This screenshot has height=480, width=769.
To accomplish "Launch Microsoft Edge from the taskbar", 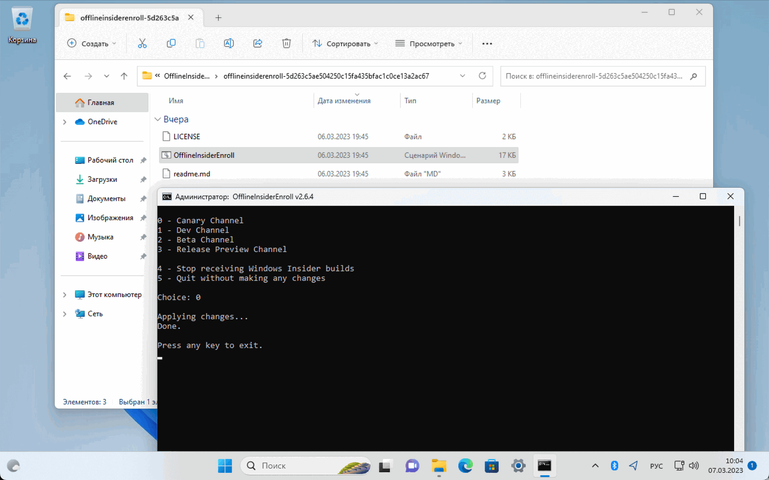I will 466,466.
